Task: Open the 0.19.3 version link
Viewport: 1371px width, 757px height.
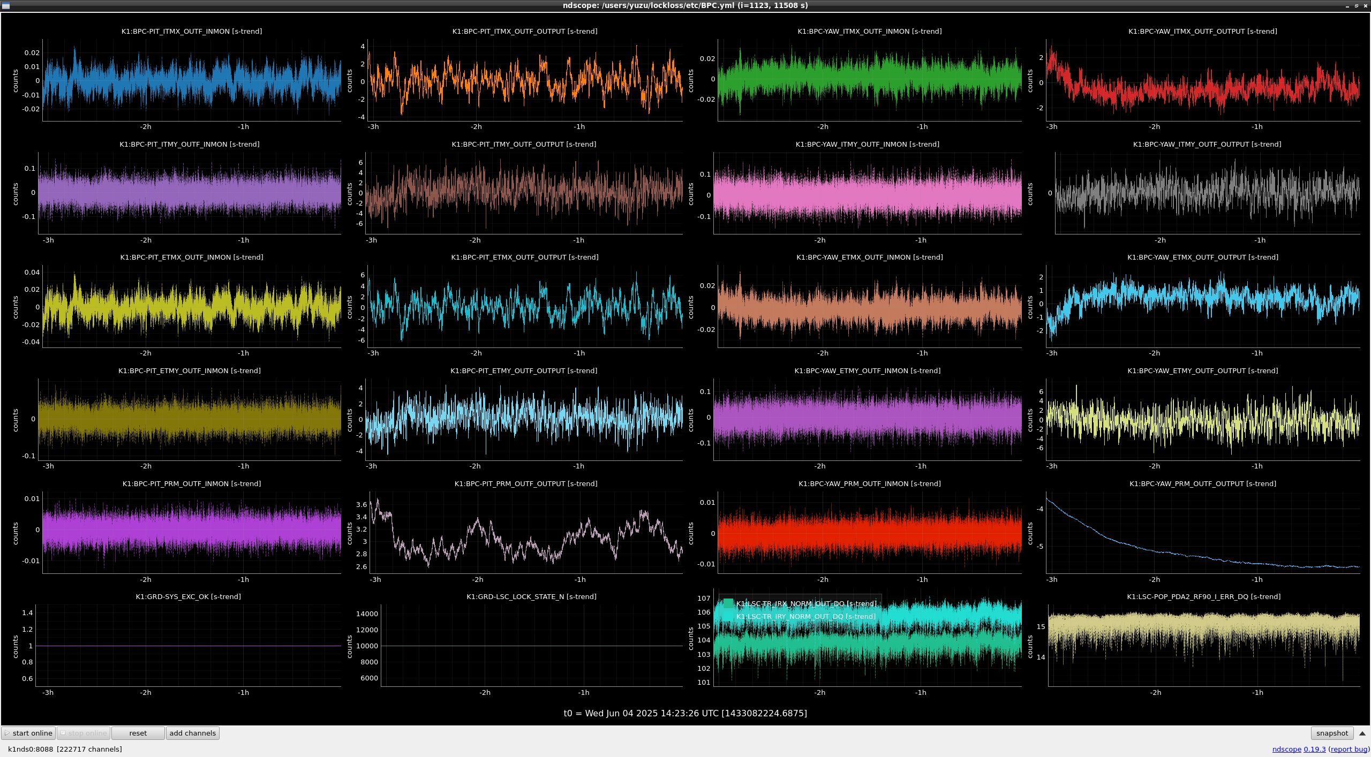Action: [1314, 749]
